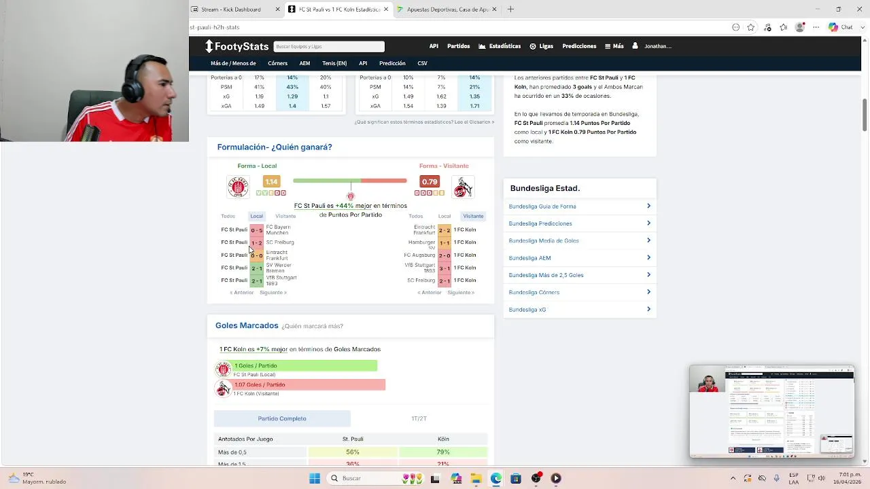Expand Bundesliga Predicciones arrow

(648, 223)
